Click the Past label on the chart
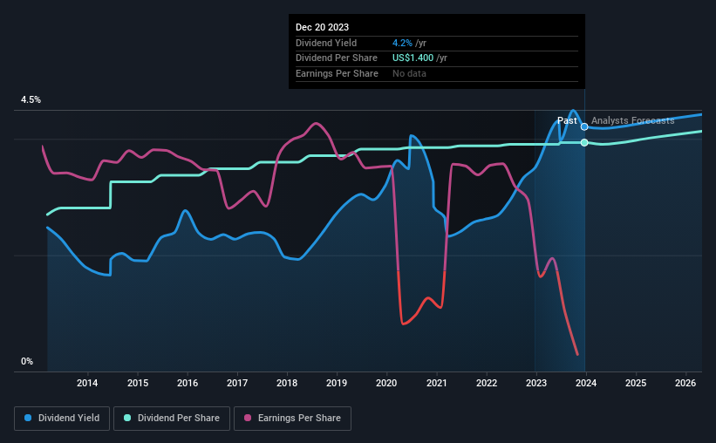This screenshot has width=716, height=443. pos(567,120)
